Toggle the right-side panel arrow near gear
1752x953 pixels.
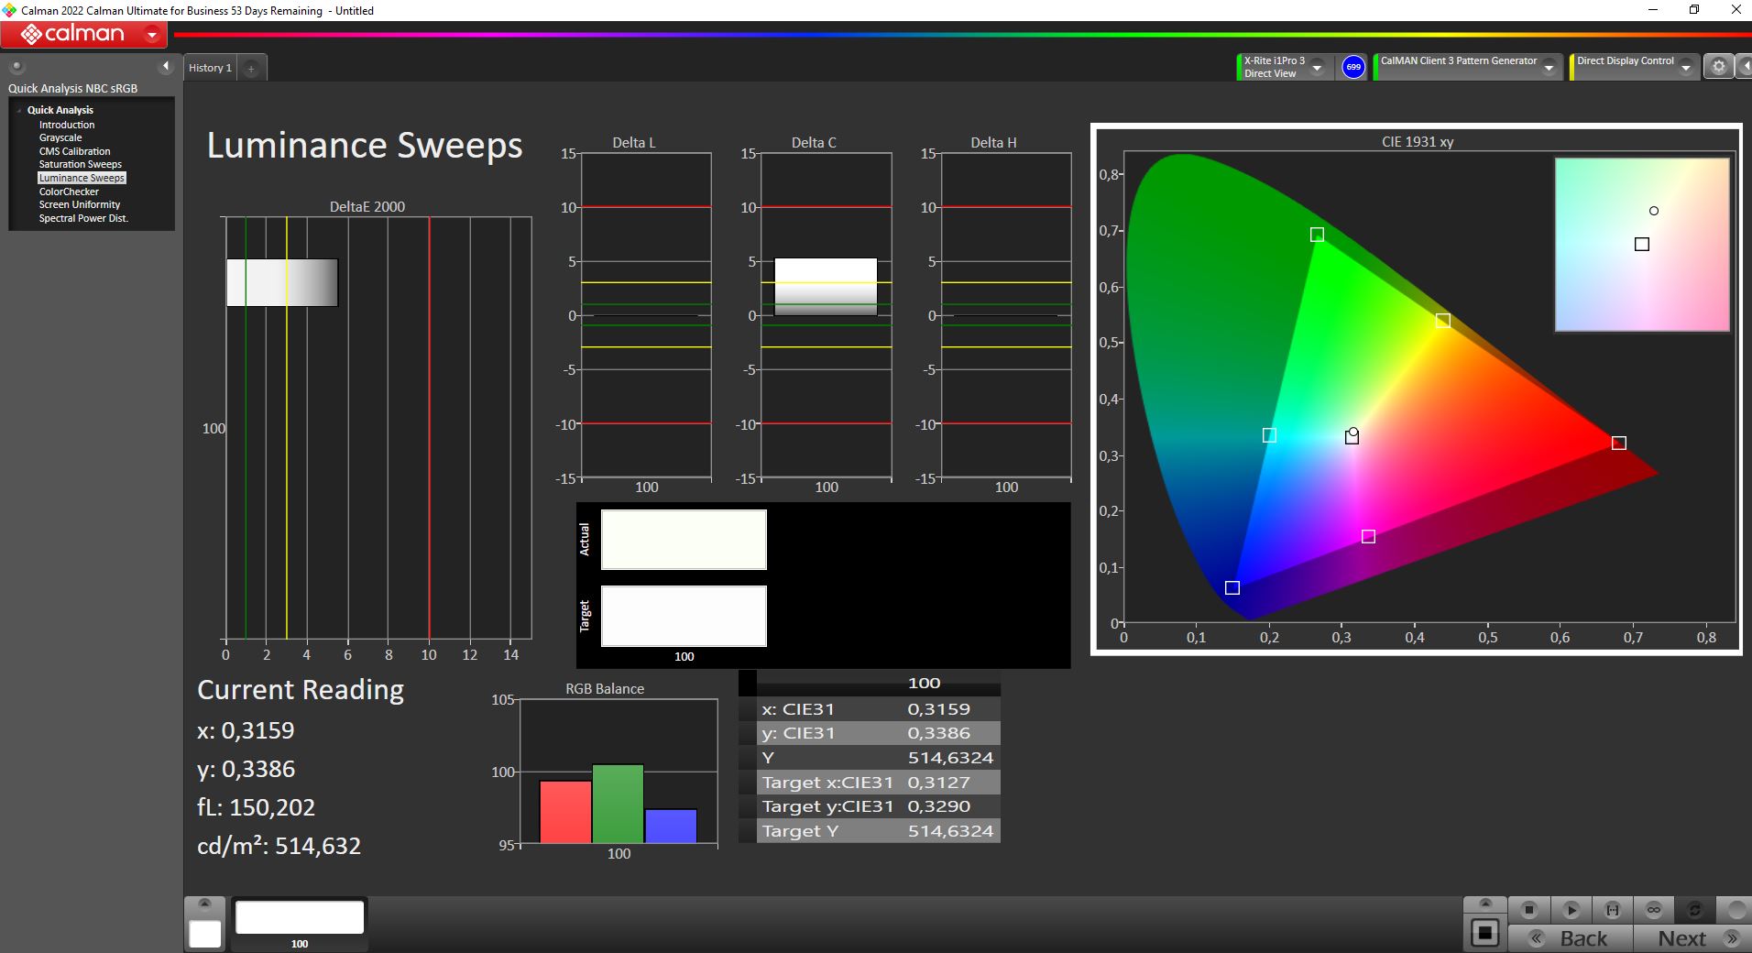pyautogui.click(x=1744, y=67)
